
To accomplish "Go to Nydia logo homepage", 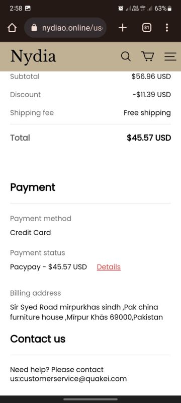I will (x=33, y=56).
